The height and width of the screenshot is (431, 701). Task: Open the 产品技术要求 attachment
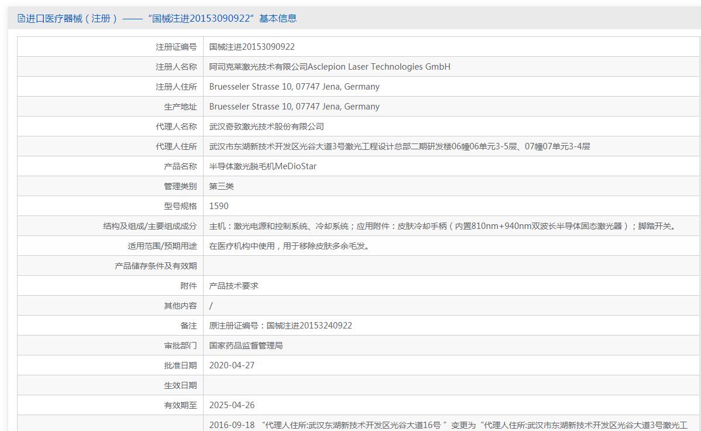tap(233, 286)
